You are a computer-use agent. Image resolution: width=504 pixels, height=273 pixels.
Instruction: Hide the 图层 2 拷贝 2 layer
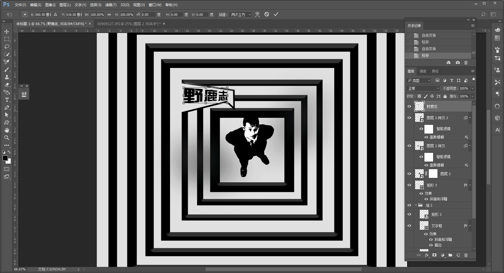tap(409, 118)
